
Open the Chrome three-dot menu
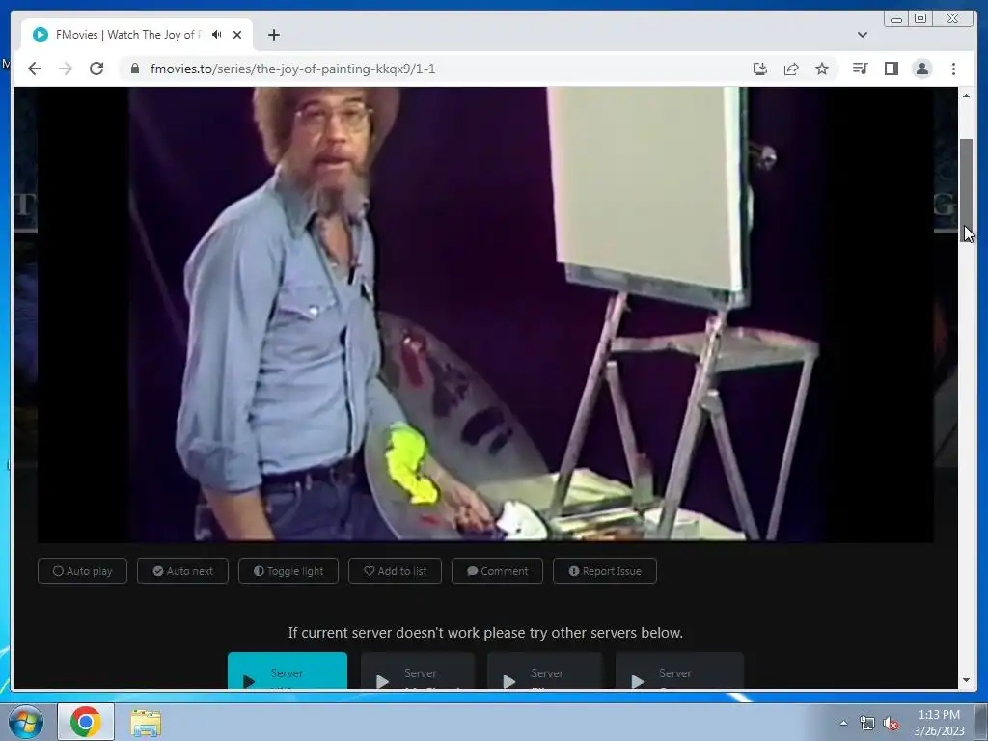click(953, 69)
